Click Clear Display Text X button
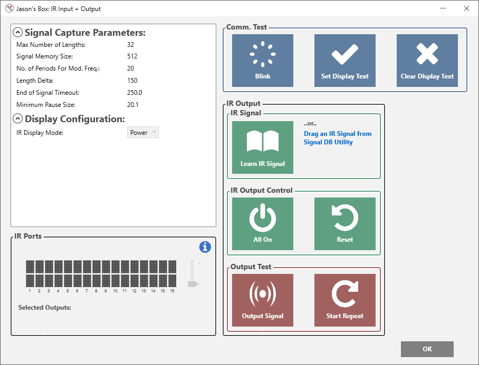The height and width of the screenshot is (365, 479). click(x=427, y=61)
